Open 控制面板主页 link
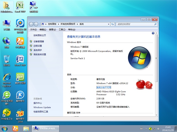This screenshot has height=132, width=177. coord(40,35)
